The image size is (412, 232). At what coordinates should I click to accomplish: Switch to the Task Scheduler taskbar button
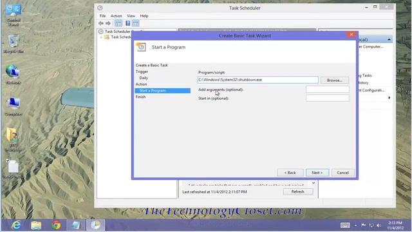pos(96,225)
